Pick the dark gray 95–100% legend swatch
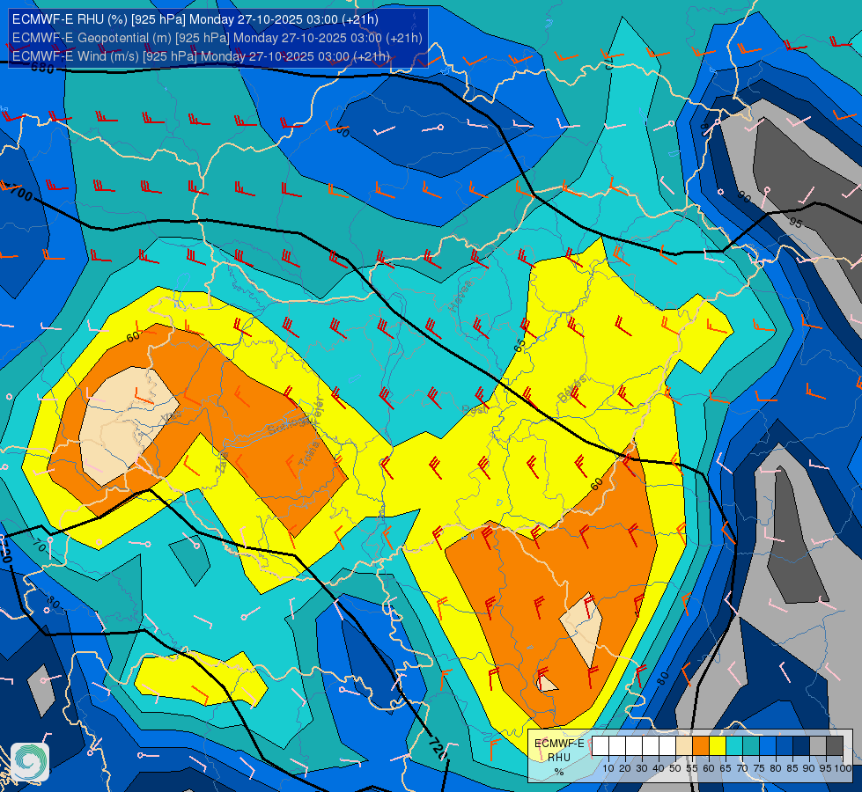This screenshot has width=862, height=792. click(835, 746)
